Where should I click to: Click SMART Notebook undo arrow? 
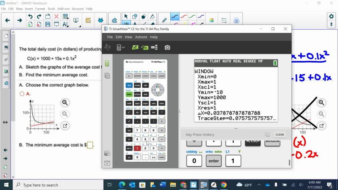30,16
